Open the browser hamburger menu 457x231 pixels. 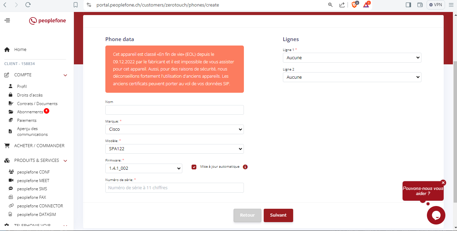451,5
